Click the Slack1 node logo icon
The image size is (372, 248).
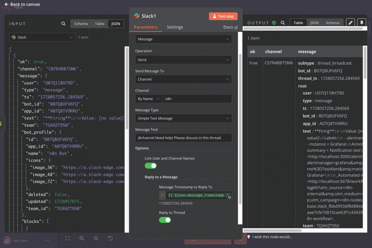[137, 16]
